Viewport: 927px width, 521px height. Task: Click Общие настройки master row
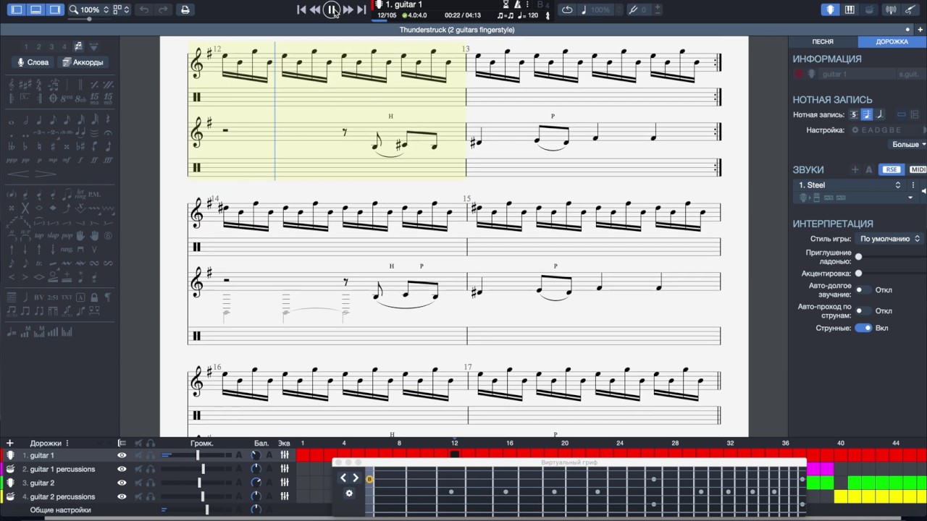(60, 510)
